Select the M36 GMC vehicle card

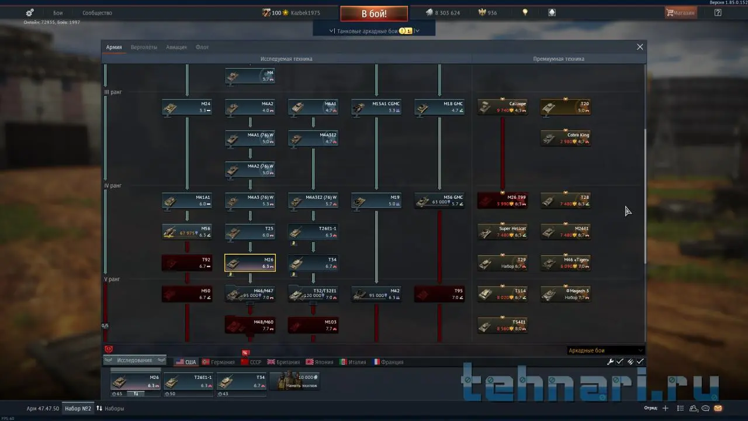point(439,201)
